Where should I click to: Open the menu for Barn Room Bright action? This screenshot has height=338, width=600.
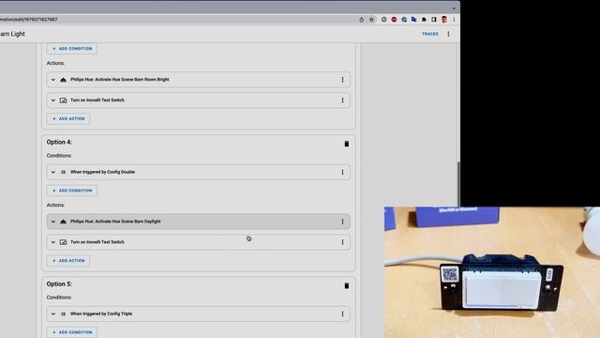[x=342, y=80]
